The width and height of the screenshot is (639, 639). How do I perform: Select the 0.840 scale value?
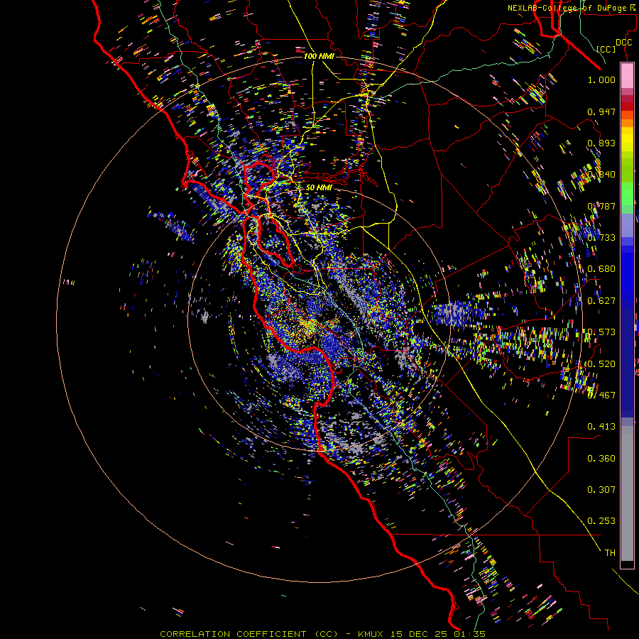[x=601, y=175]
